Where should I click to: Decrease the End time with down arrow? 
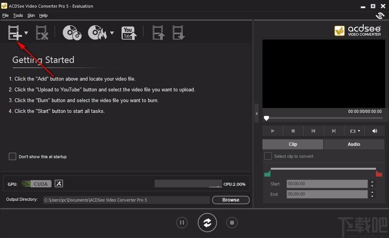click(x=372, y=196)
